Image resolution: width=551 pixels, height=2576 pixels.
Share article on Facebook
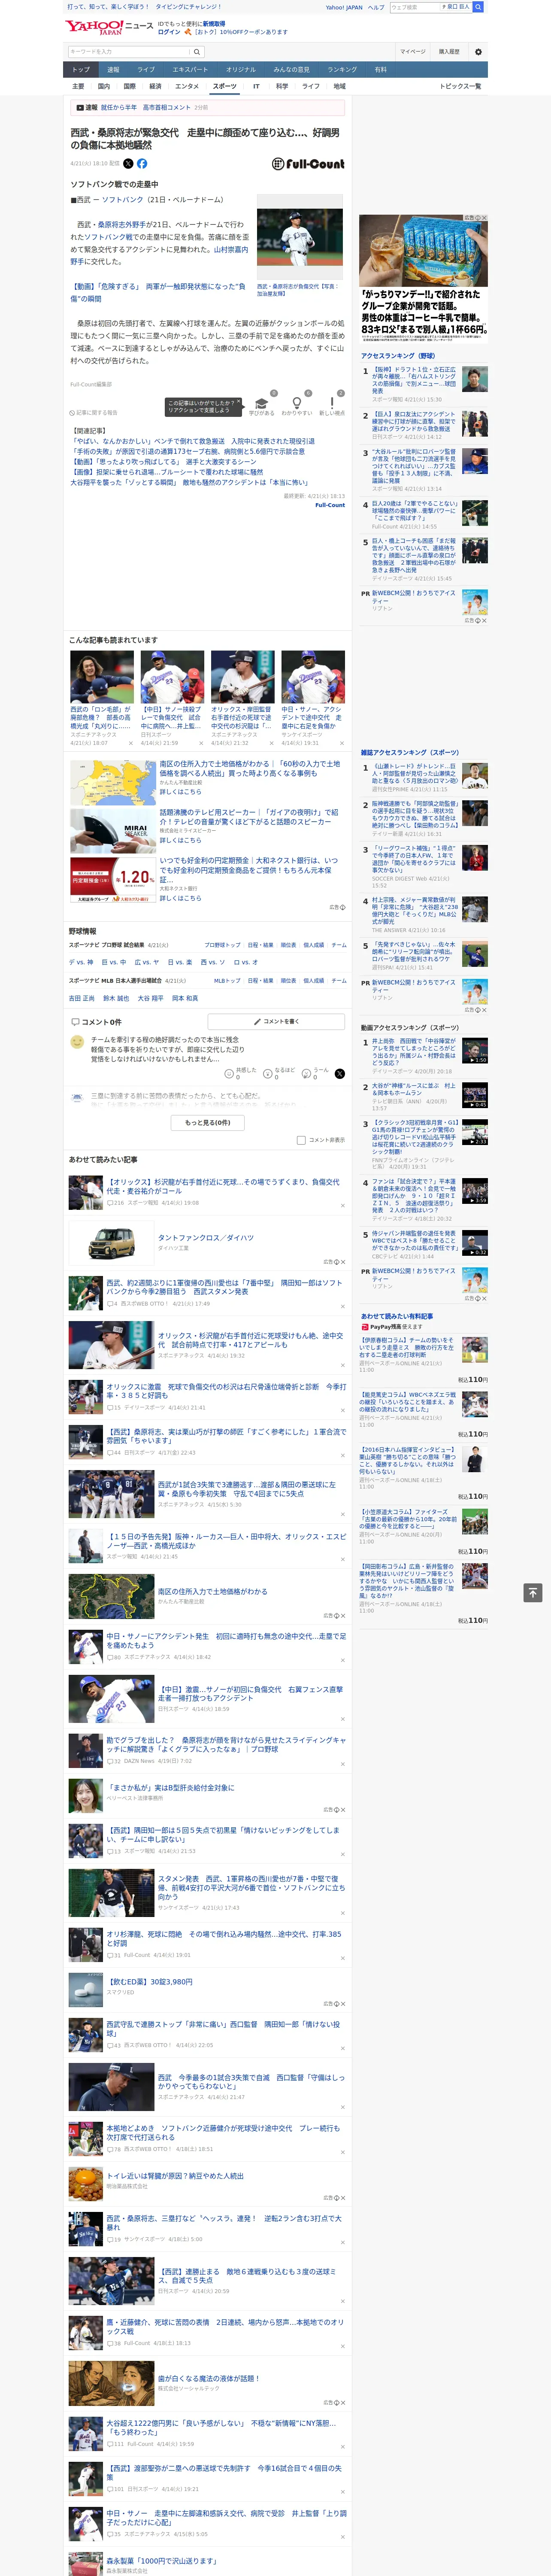pyautogui.click(x=142, y=163)
